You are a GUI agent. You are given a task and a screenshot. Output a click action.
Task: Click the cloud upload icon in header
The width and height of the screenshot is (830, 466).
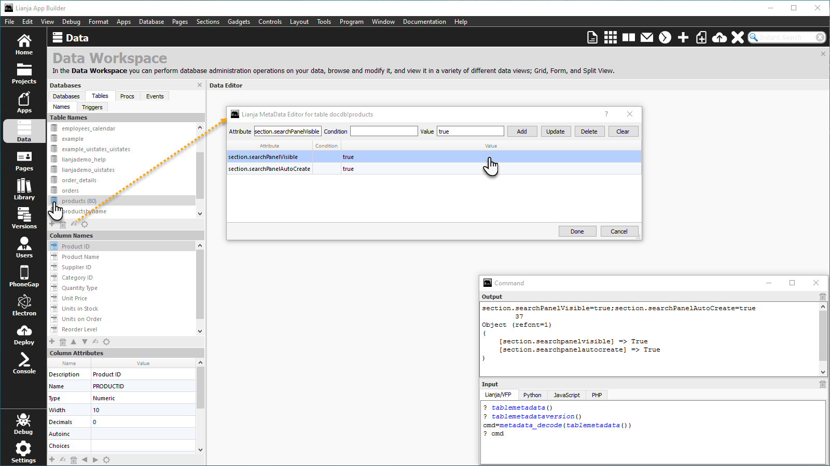(x=720, y=37)
